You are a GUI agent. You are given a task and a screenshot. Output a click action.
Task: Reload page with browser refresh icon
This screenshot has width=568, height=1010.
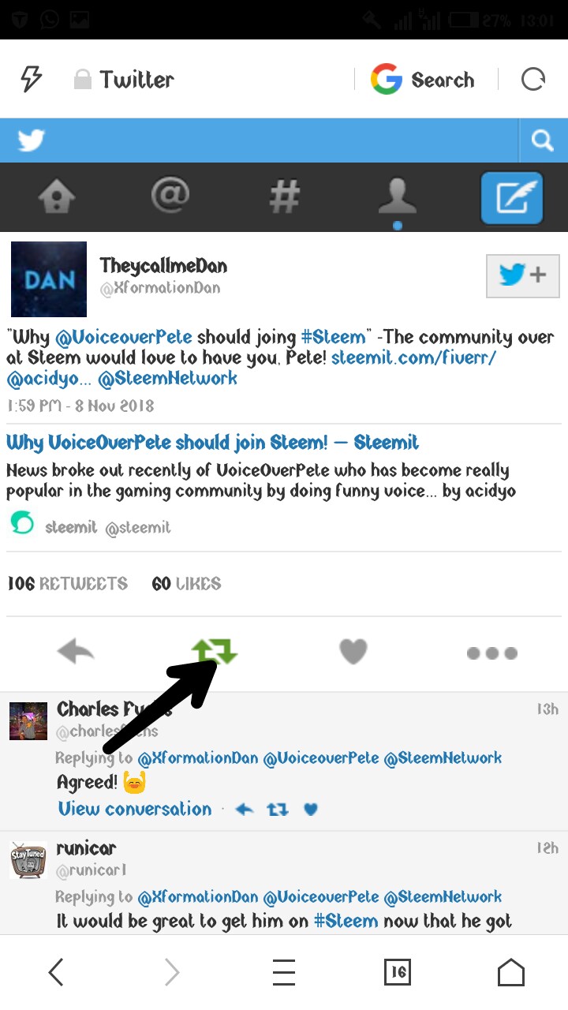533,80
